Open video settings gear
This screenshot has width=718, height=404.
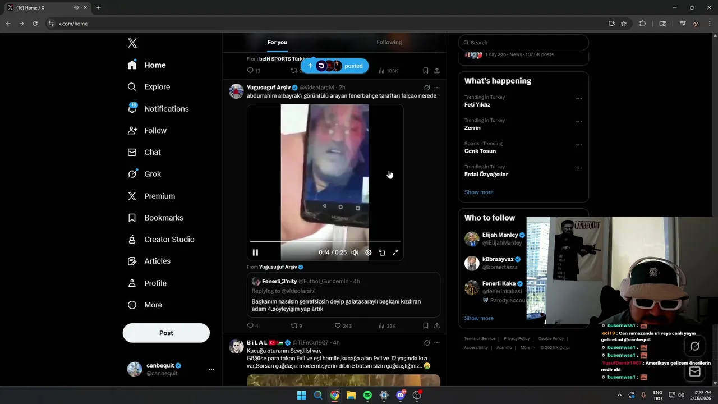click(x=368, y=252)
